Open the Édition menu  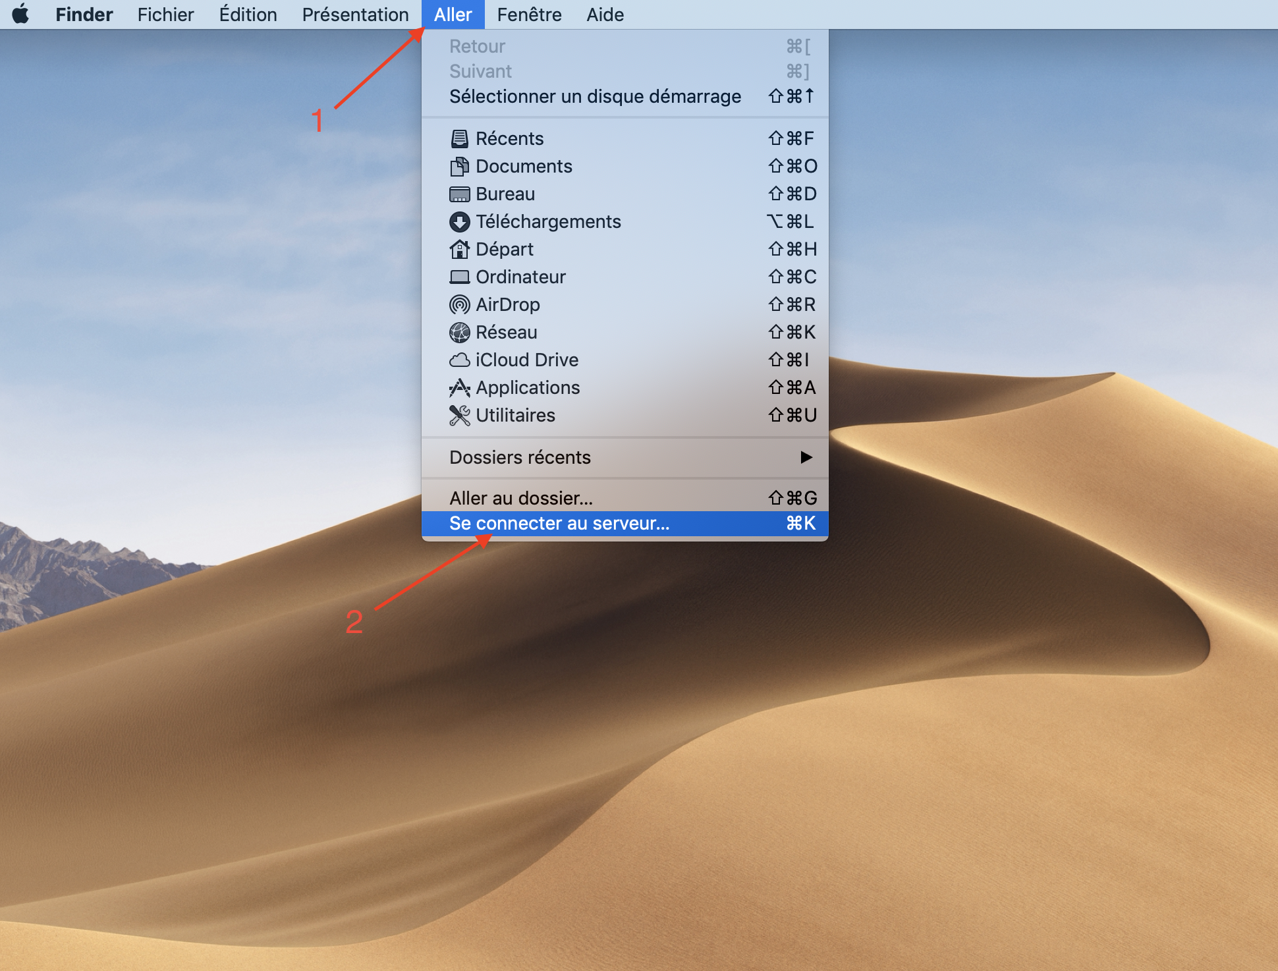(248, 14)
